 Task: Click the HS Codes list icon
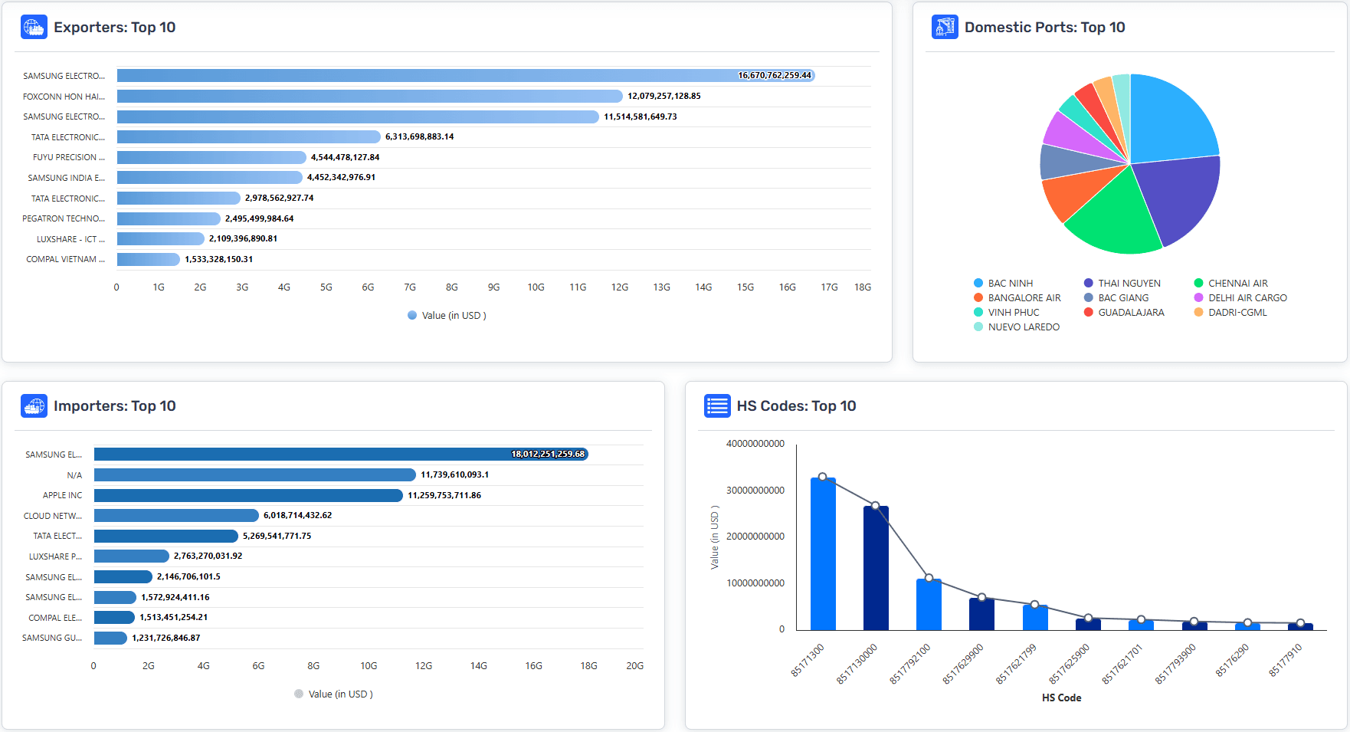point(716,406)
